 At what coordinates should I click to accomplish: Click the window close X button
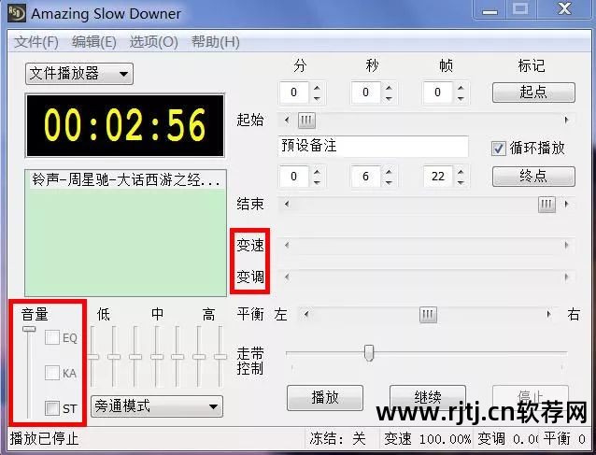[564, 9]
